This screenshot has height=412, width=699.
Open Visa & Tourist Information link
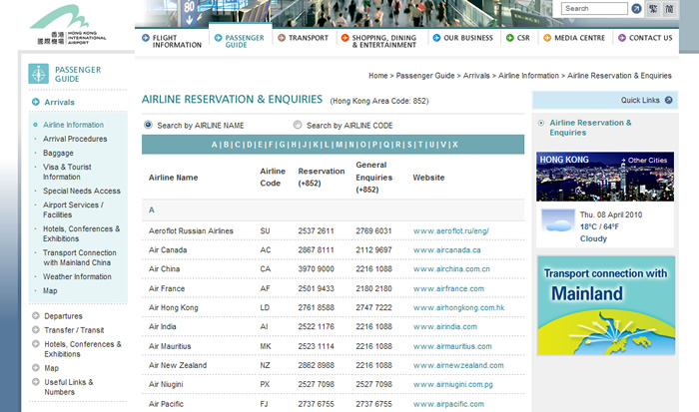click(x=67, y=172)
